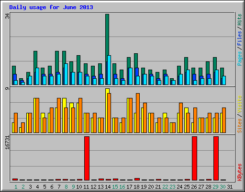This screenshot has width=245, height=192.
Task: Click the yellow visits bar for day 17
Action: click(128, 115)
